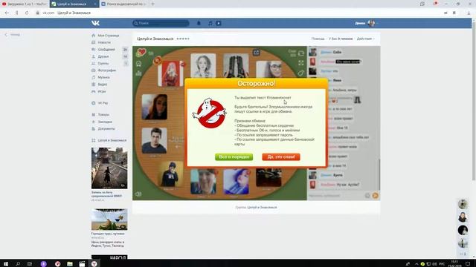Open the beach tours ad thumbnail
Screen dimensions: 476x267
pyautogui.click(x=109, y=220)
